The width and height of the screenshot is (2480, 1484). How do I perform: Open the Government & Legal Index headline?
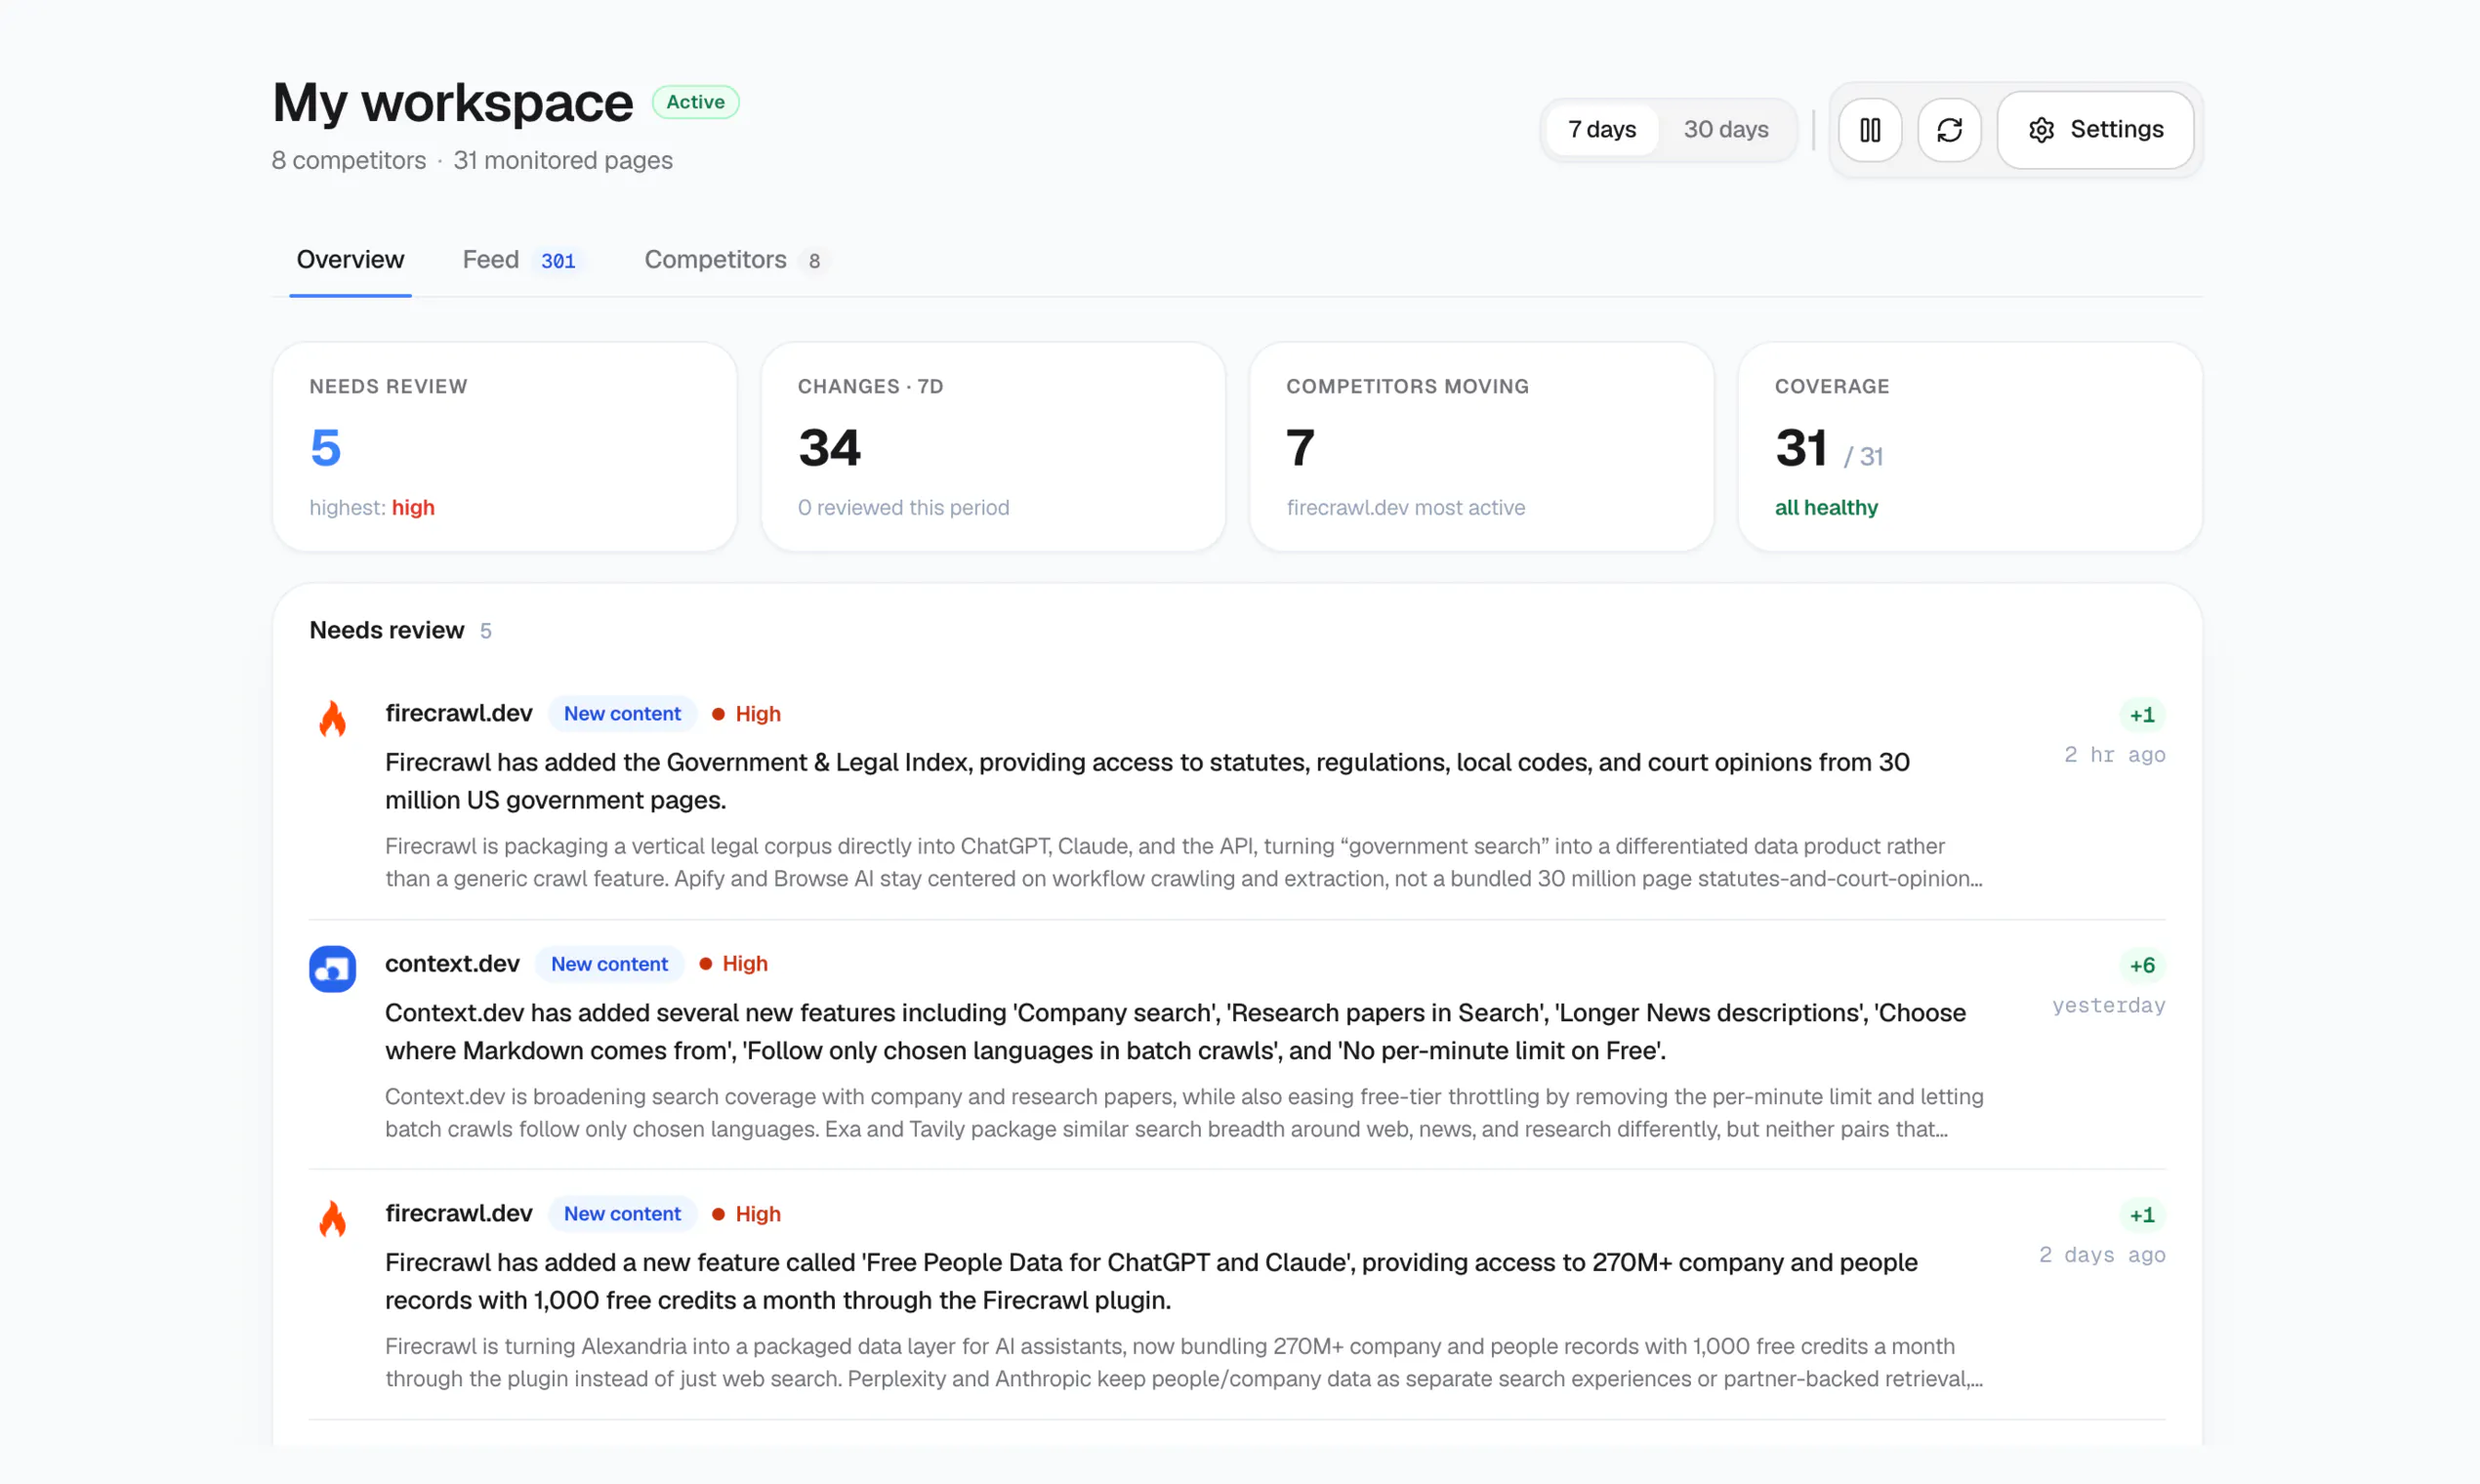(x=1147, y=781)
